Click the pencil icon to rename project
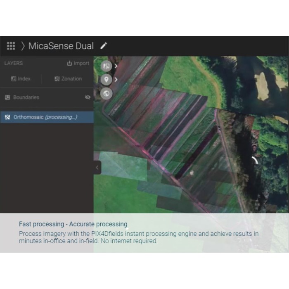The height and width of the screenshot is (289, 289). pos(104,46)
